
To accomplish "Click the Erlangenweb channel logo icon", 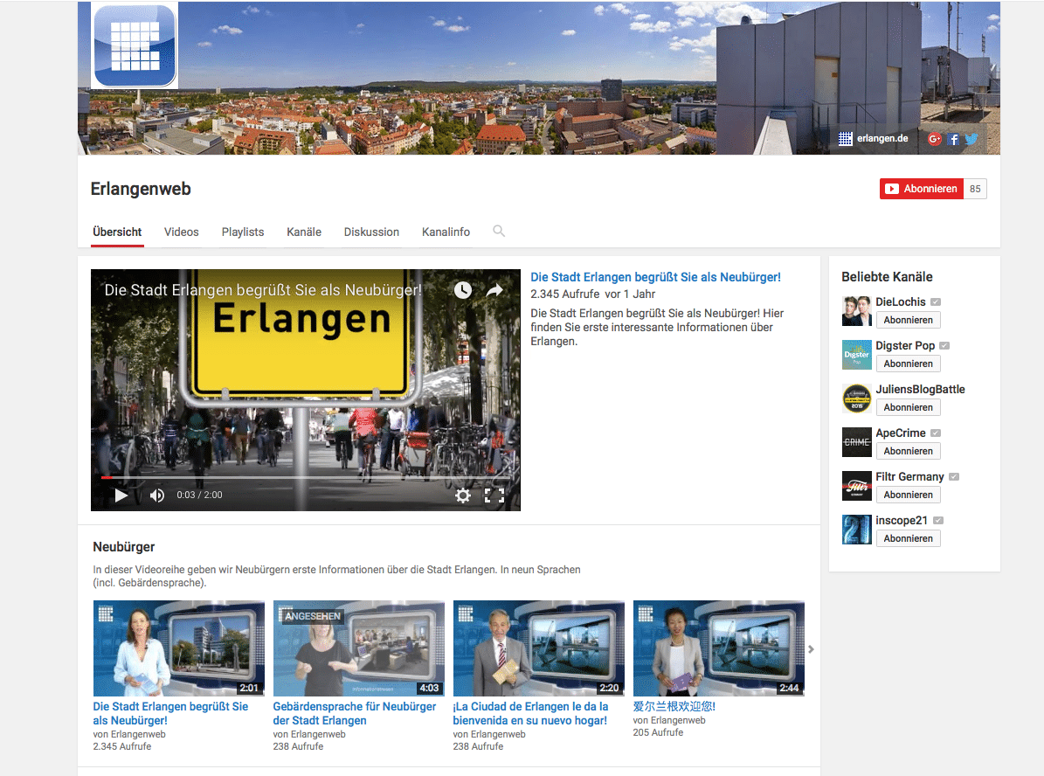I will [x=135, y=45].
